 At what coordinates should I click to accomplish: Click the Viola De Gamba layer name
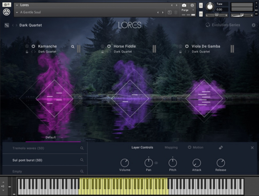206,46
